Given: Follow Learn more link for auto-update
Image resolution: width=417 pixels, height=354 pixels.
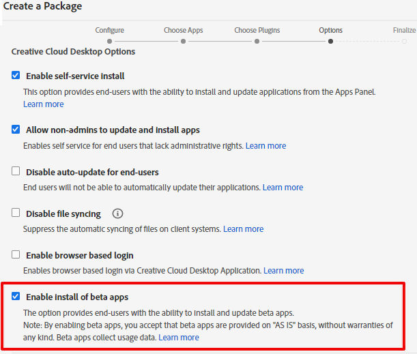Looking at the screenshot, I should click(283, 188).
